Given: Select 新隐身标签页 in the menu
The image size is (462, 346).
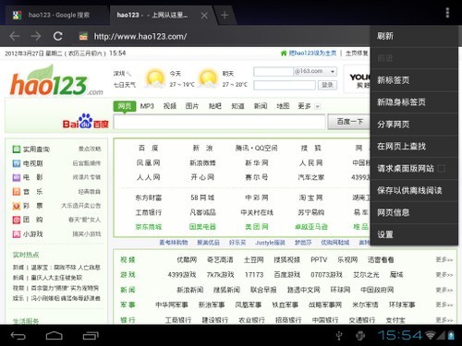Looking at the screenshot, I should (414, 102).
